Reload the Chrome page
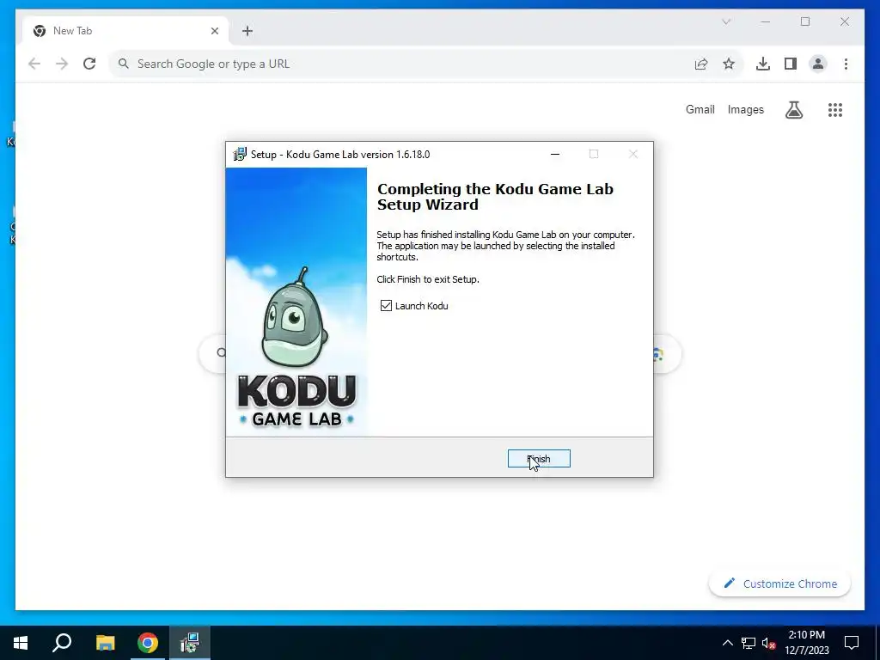 [x=89, y=64]
